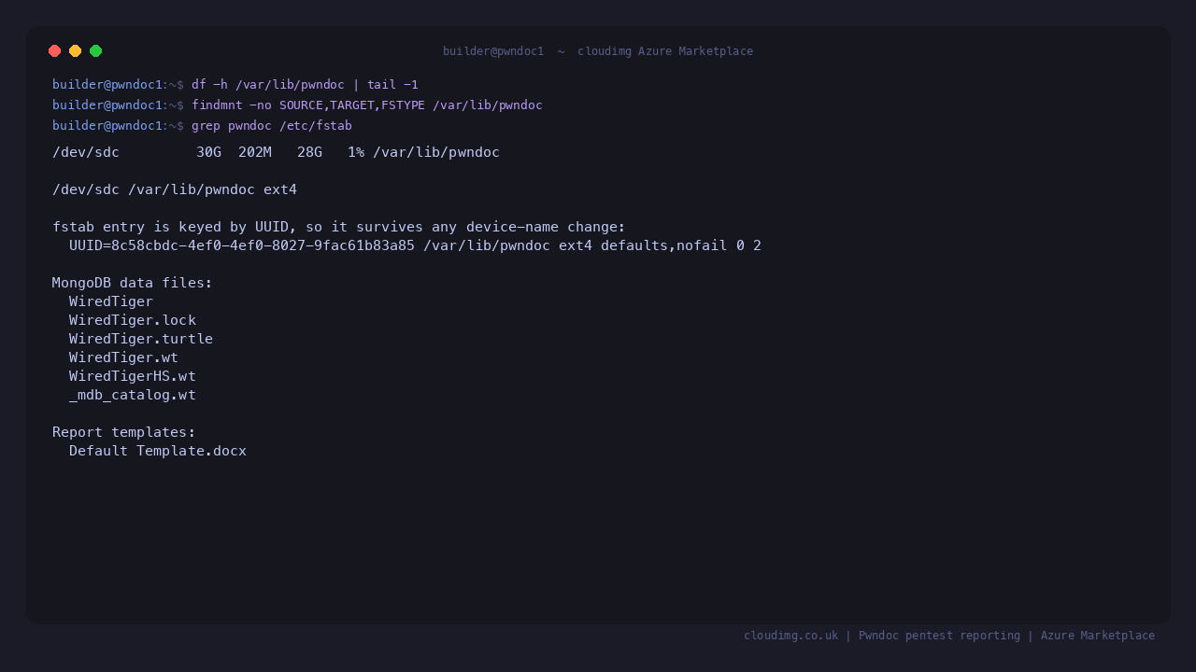Click the UUID=8c58cbdc fstab entry line
1196x672 pixels.
click(x=415, y=245)
